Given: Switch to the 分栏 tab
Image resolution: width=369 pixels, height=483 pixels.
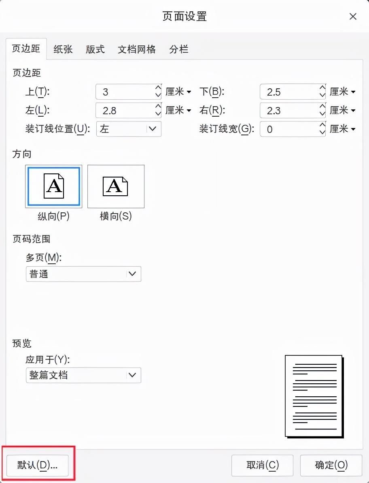Looking at the screenshot, I should (x=179, y=49).
